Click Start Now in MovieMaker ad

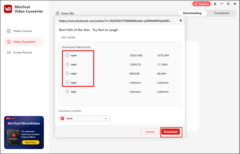31,142
